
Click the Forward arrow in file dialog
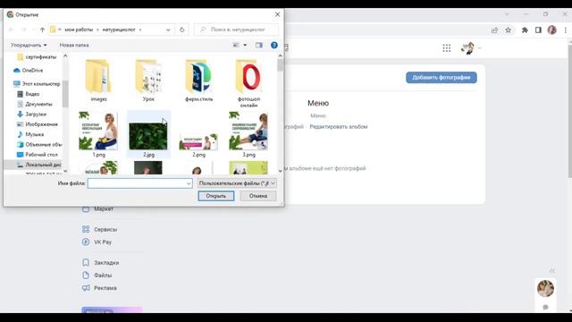[24, 30]
